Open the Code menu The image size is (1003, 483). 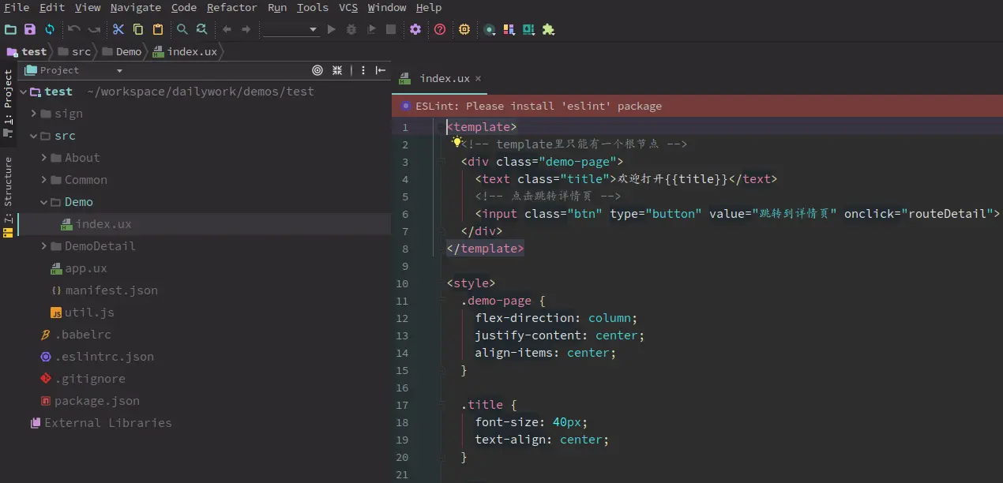[184, 7]
